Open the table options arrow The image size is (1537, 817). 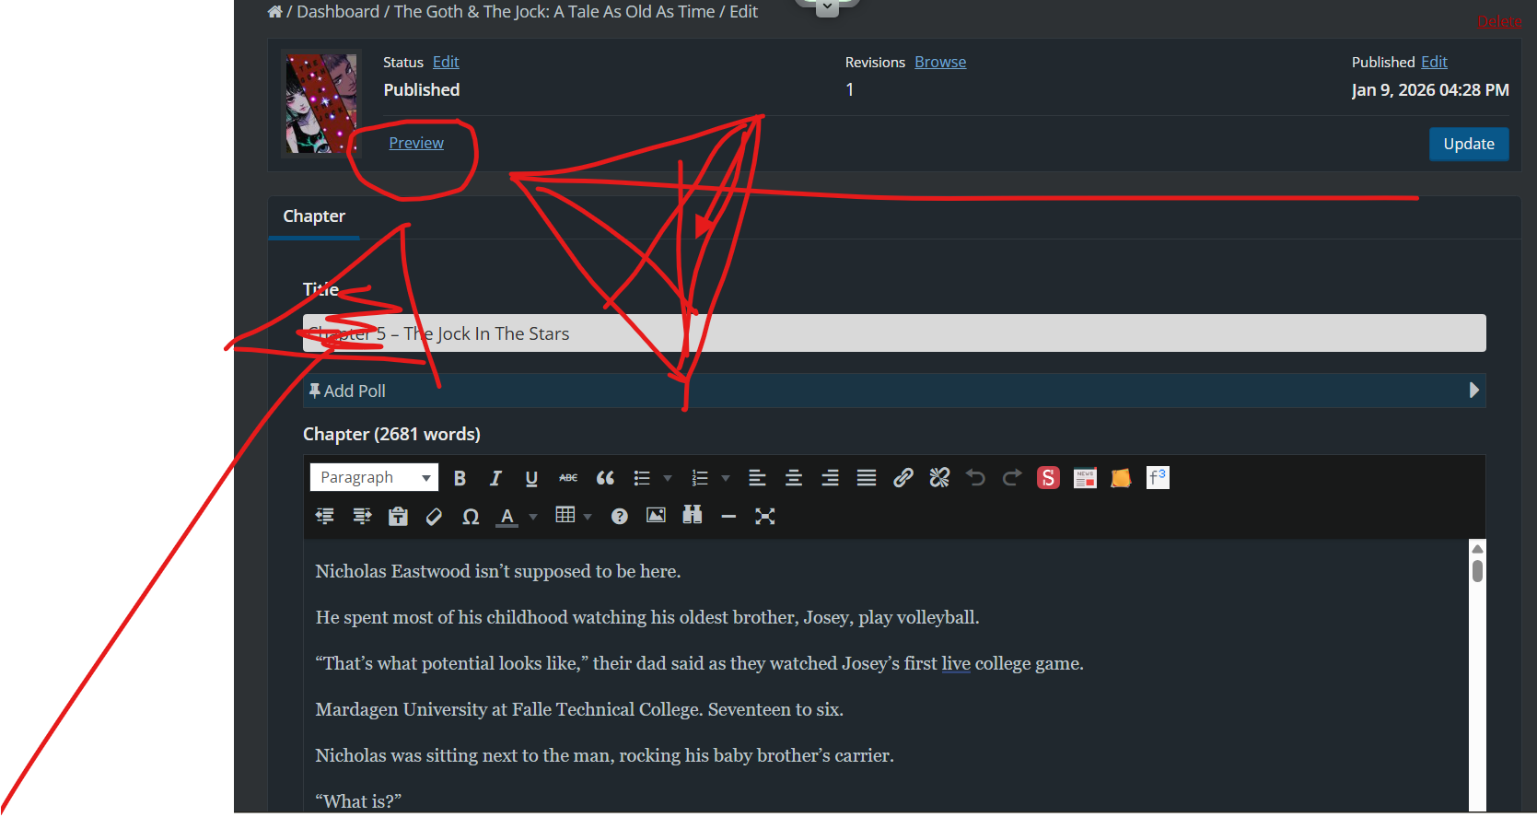click(x=588, y=517)
